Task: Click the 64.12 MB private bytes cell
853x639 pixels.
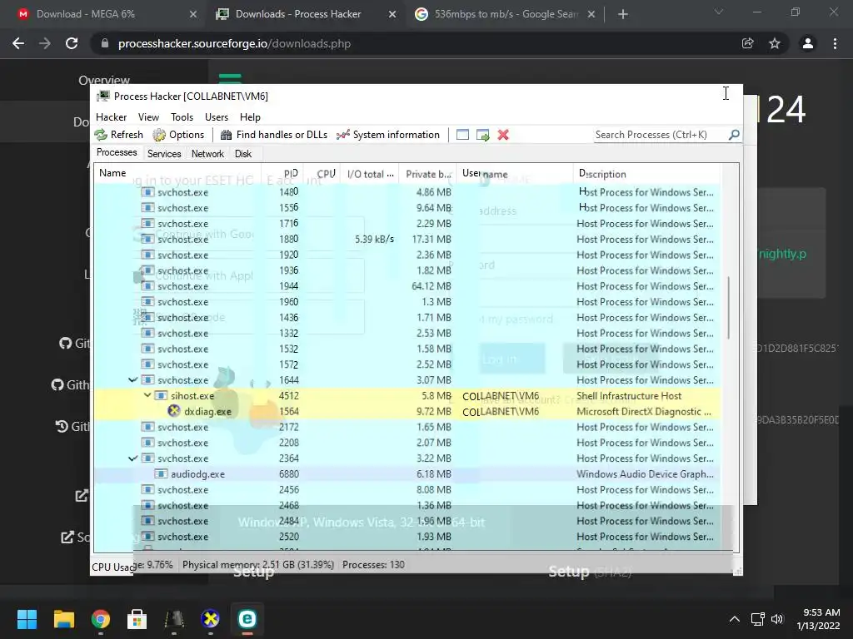Action: coord(431,286)
